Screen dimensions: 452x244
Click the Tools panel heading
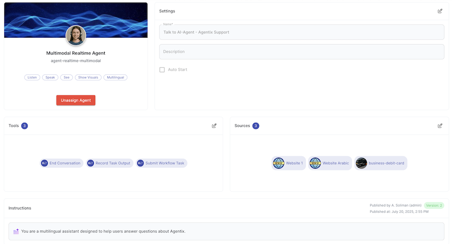pyautogui.click(x=14, y=126)
